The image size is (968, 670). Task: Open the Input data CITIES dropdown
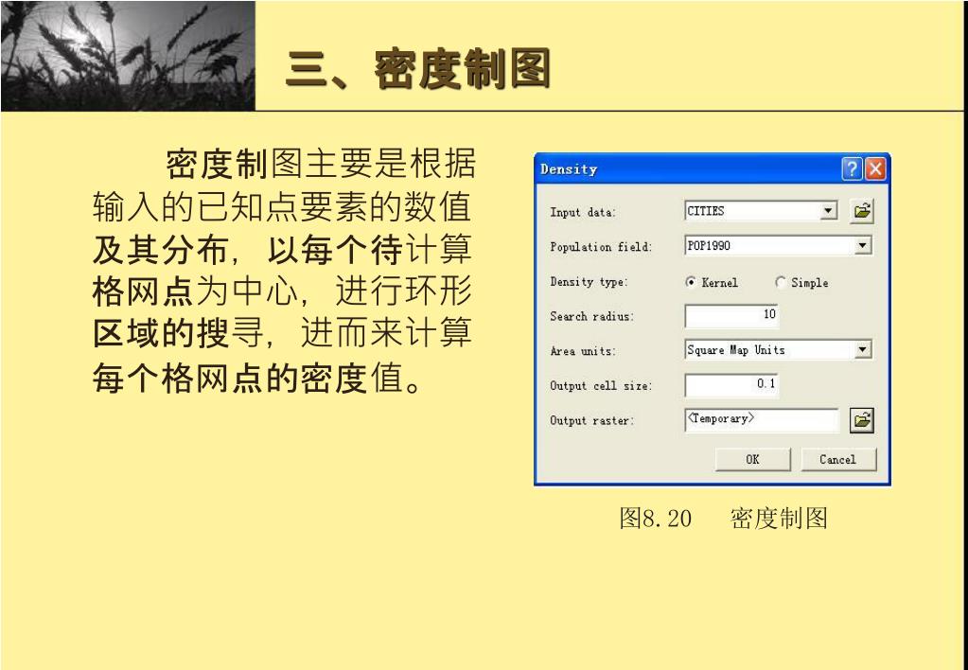[x=829, y=211]
